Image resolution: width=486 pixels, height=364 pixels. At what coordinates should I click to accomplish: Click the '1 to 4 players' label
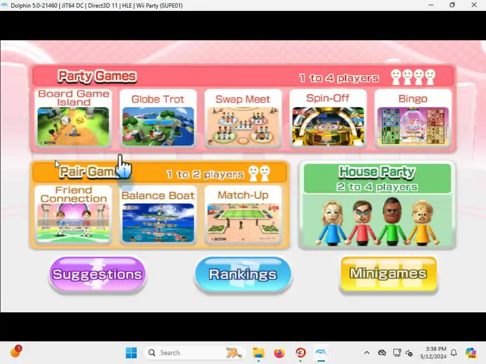(x=339, y=78)
